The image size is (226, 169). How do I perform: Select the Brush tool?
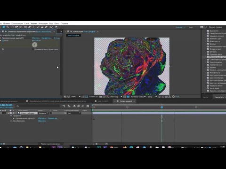point(38,27)
